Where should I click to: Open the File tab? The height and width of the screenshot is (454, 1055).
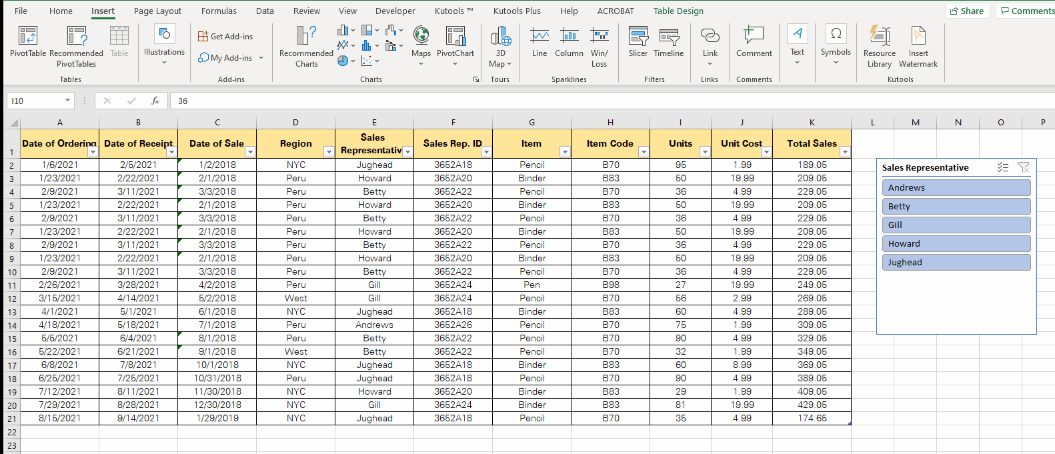click(x=21, y=11)
